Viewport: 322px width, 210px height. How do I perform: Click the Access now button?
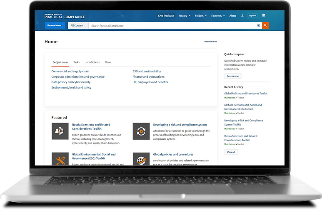233,76
